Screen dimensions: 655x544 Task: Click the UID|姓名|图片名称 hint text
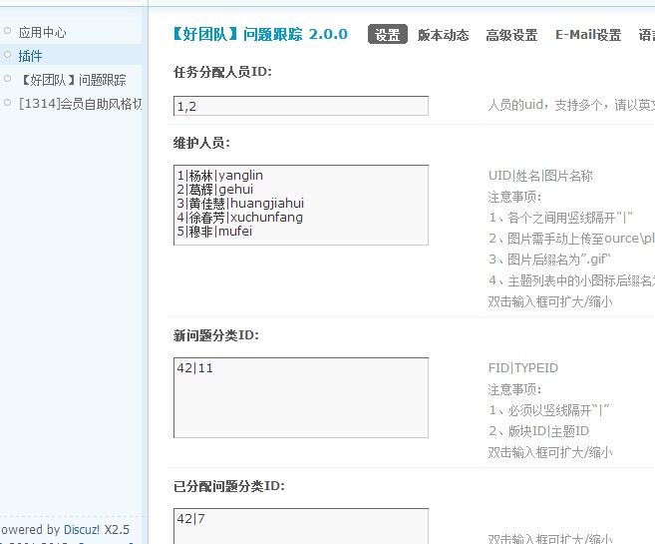click(x=540, y=176)
